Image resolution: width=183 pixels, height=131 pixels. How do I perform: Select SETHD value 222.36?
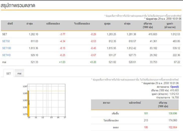coord(176,55)
